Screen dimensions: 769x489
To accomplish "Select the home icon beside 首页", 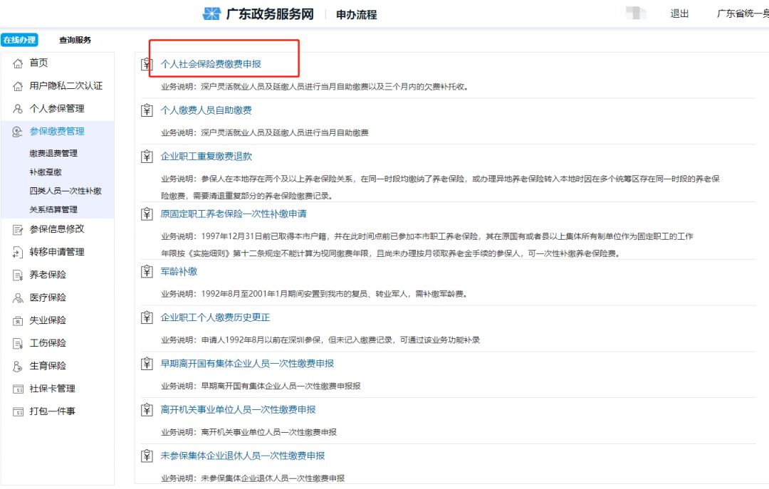I will [x=17, y=63].
